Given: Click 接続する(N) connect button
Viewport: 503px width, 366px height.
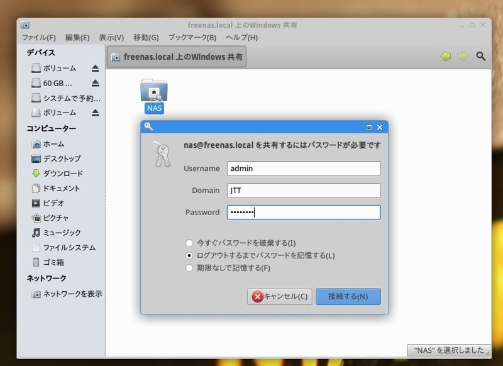Looking at the screenshot, I should coord(348,296).
